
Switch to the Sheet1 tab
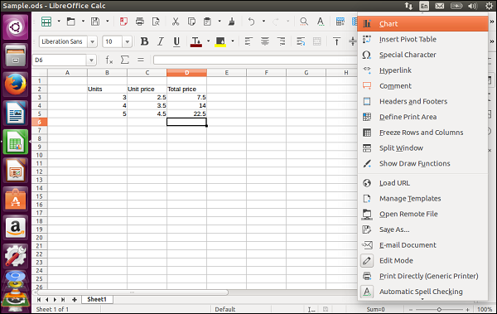[97, 299]
